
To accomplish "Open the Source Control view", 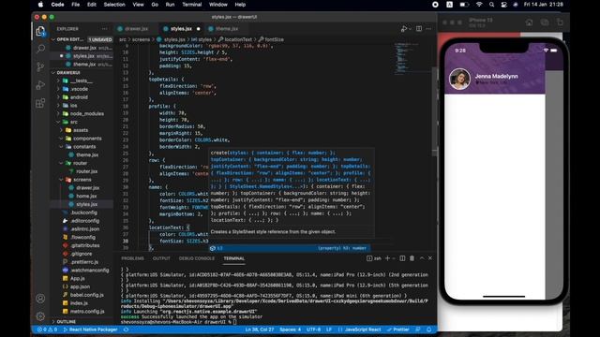I will (40, 66).
